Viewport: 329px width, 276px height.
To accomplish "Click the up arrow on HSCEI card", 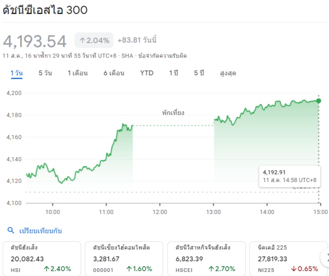I will click(211, 269).
